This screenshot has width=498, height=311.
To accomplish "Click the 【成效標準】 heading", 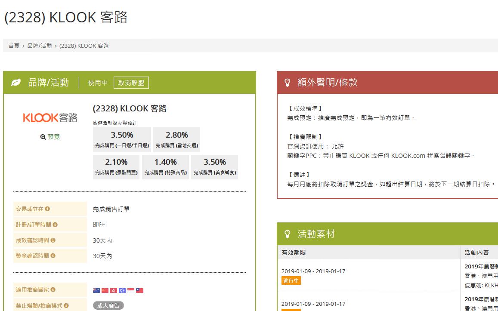I will 305,108.
